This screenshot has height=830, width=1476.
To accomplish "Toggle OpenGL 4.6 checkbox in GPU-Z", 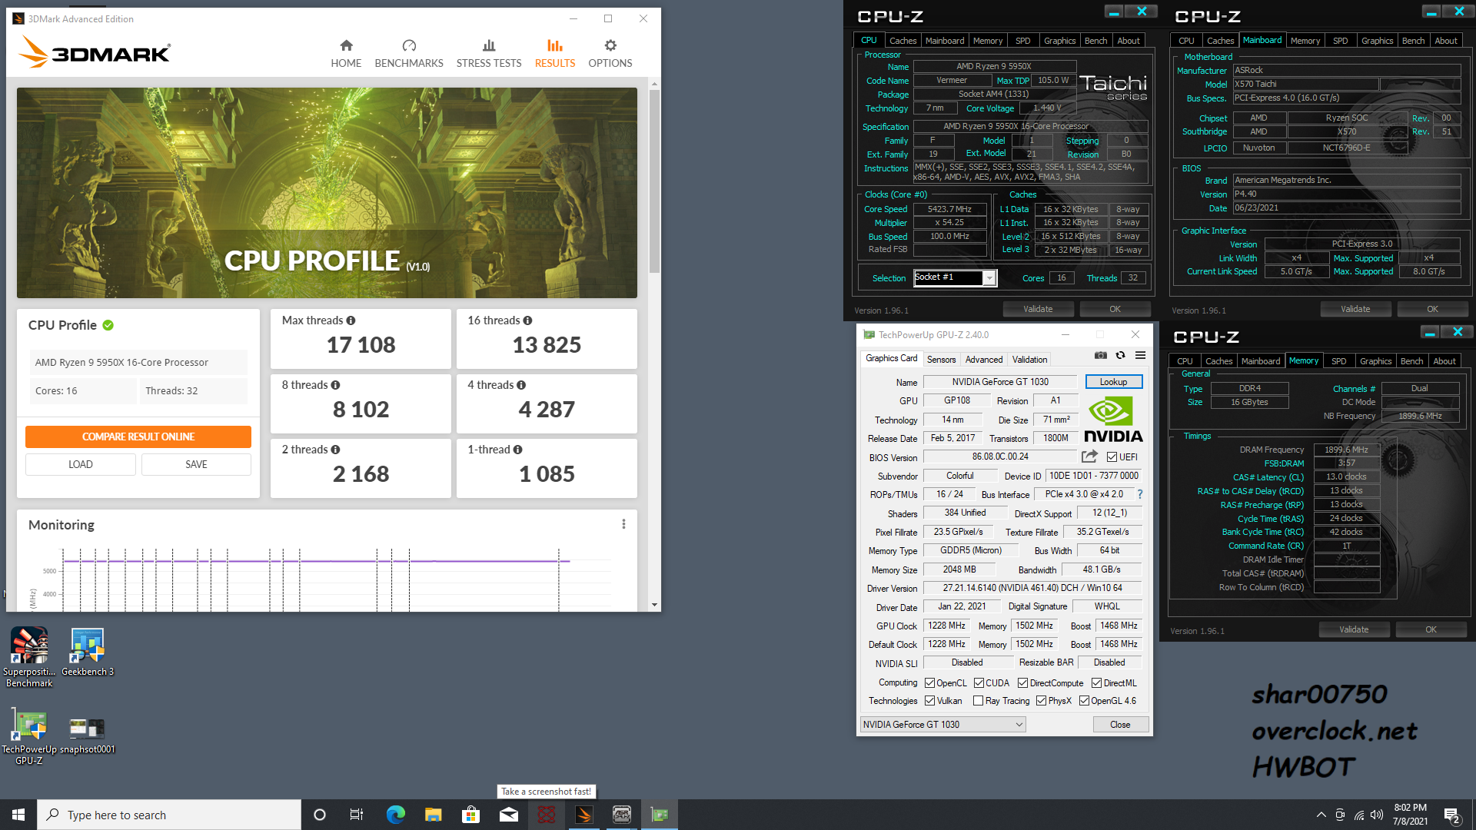I will pyautogui.click(x=1084, y=701).
